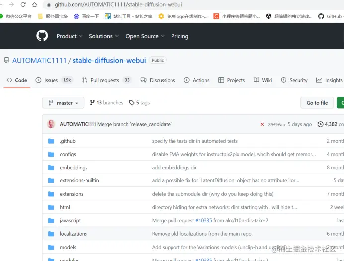Open commit hash 89f9faa
The height and width of the screenshot is (261, 344).
pyautogui.click(x=276, y=125)
